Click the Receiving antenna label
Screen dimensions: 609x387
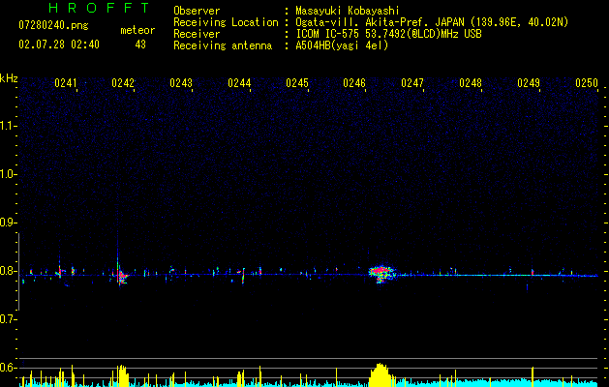click(223, 45)
